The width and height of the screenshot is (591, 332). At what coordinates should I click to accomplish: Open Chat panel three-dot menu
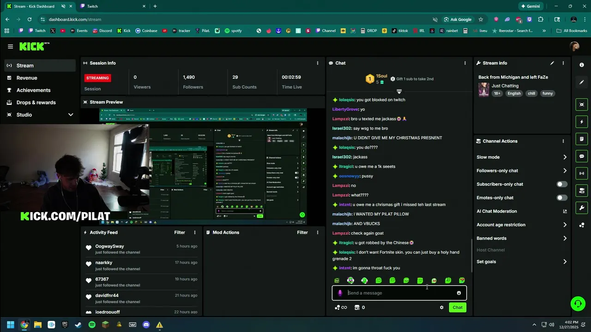pyautogui.click(x=465, y=63)
